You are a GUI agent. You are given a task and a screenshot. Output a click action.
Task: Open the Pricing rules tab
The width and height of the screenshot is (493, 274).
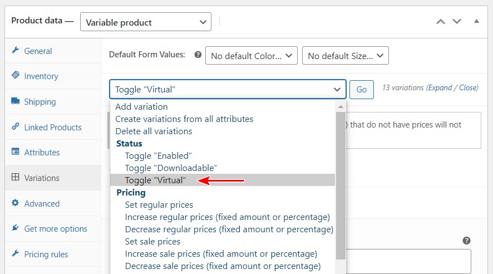click(x=53, y=254)
